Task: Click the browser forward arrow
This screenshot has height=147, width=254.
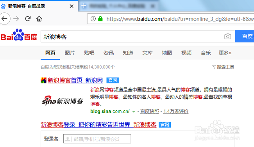Action: [x=16, y=19]
